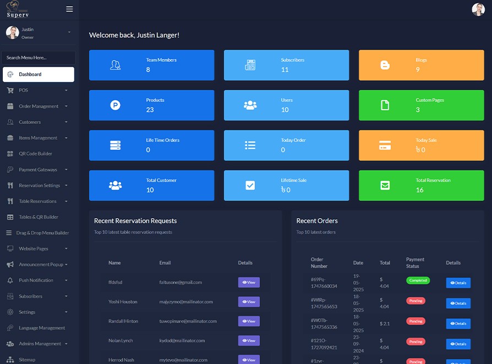Click the Push Notification bell icon

(x=10, y=280)
